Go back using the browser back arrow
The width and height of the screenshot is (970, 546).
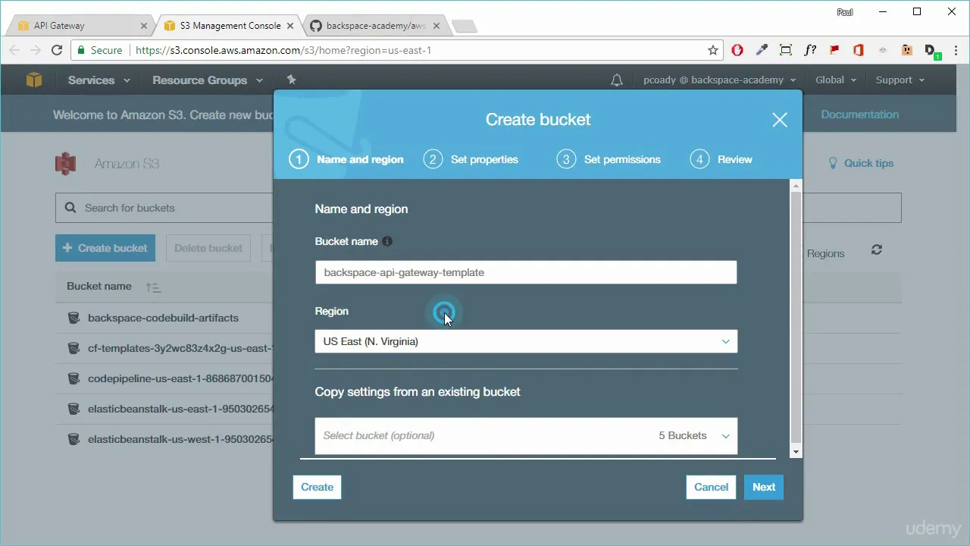[x=15, y=50]
